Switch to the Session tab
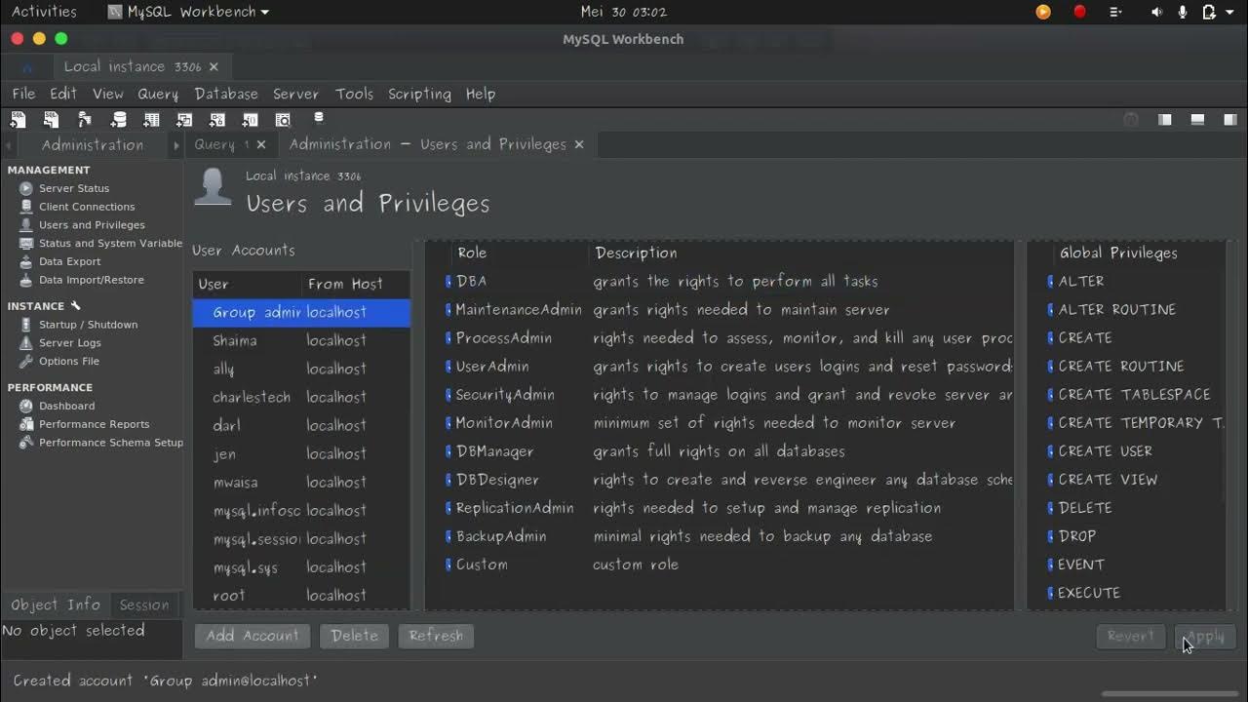The width and height of the screenshot is (1248, 702). click(x=144, y=604)
